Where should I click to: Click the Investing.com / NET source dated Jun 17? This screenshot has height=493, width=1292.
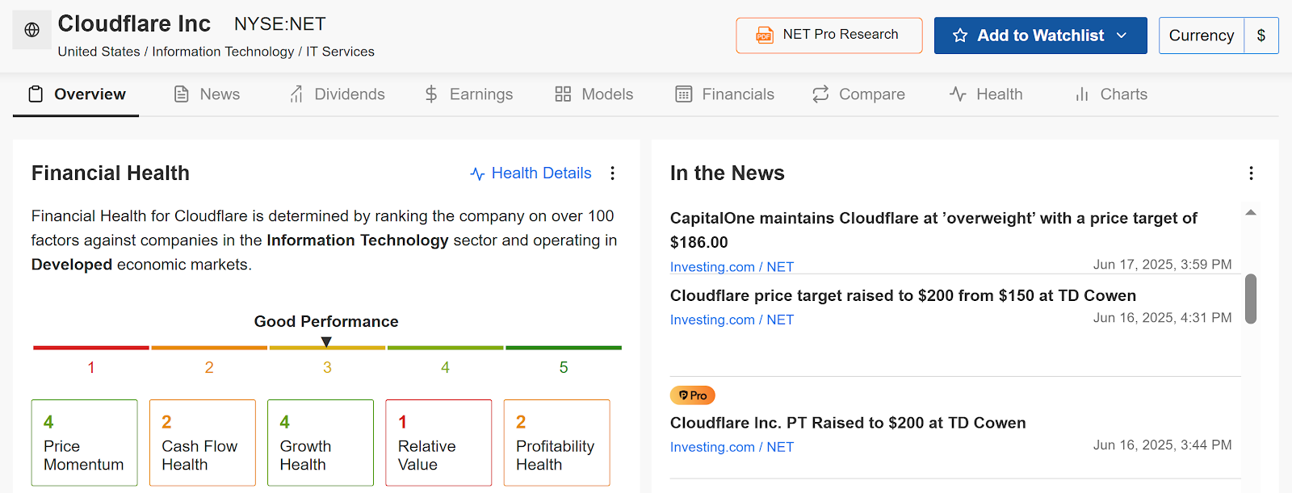click(x=732, y=267)
